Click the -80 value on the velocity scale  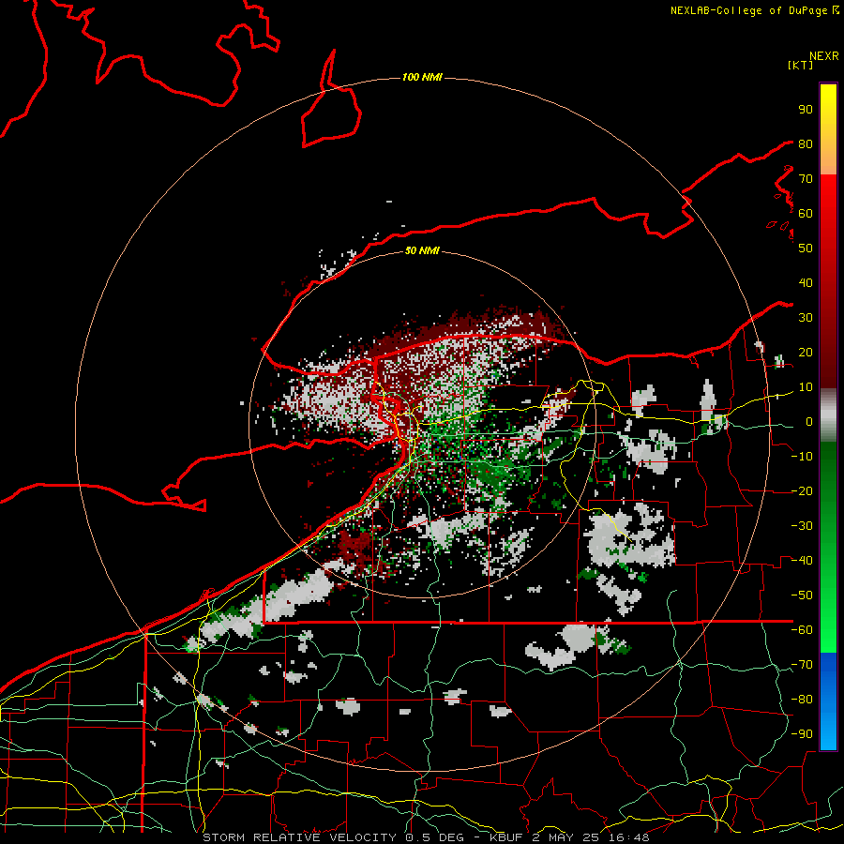point(802,700)
